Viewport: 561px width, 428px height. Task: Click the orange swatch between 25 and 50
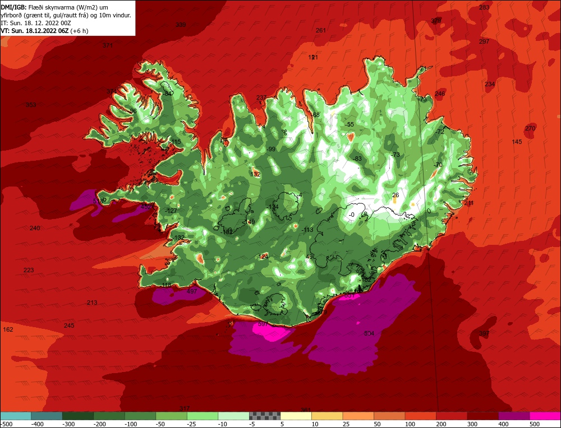pos(358,416)
